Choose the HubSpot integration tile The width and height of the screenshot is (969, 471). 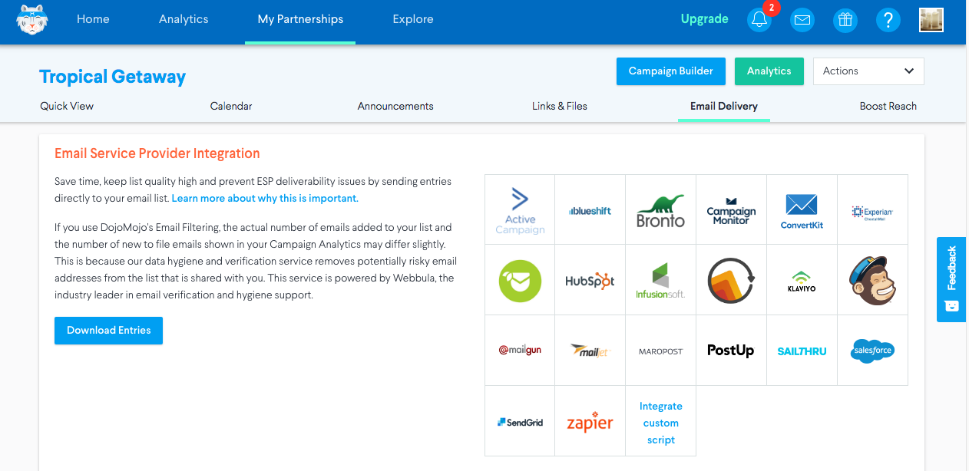pos(590,280)
